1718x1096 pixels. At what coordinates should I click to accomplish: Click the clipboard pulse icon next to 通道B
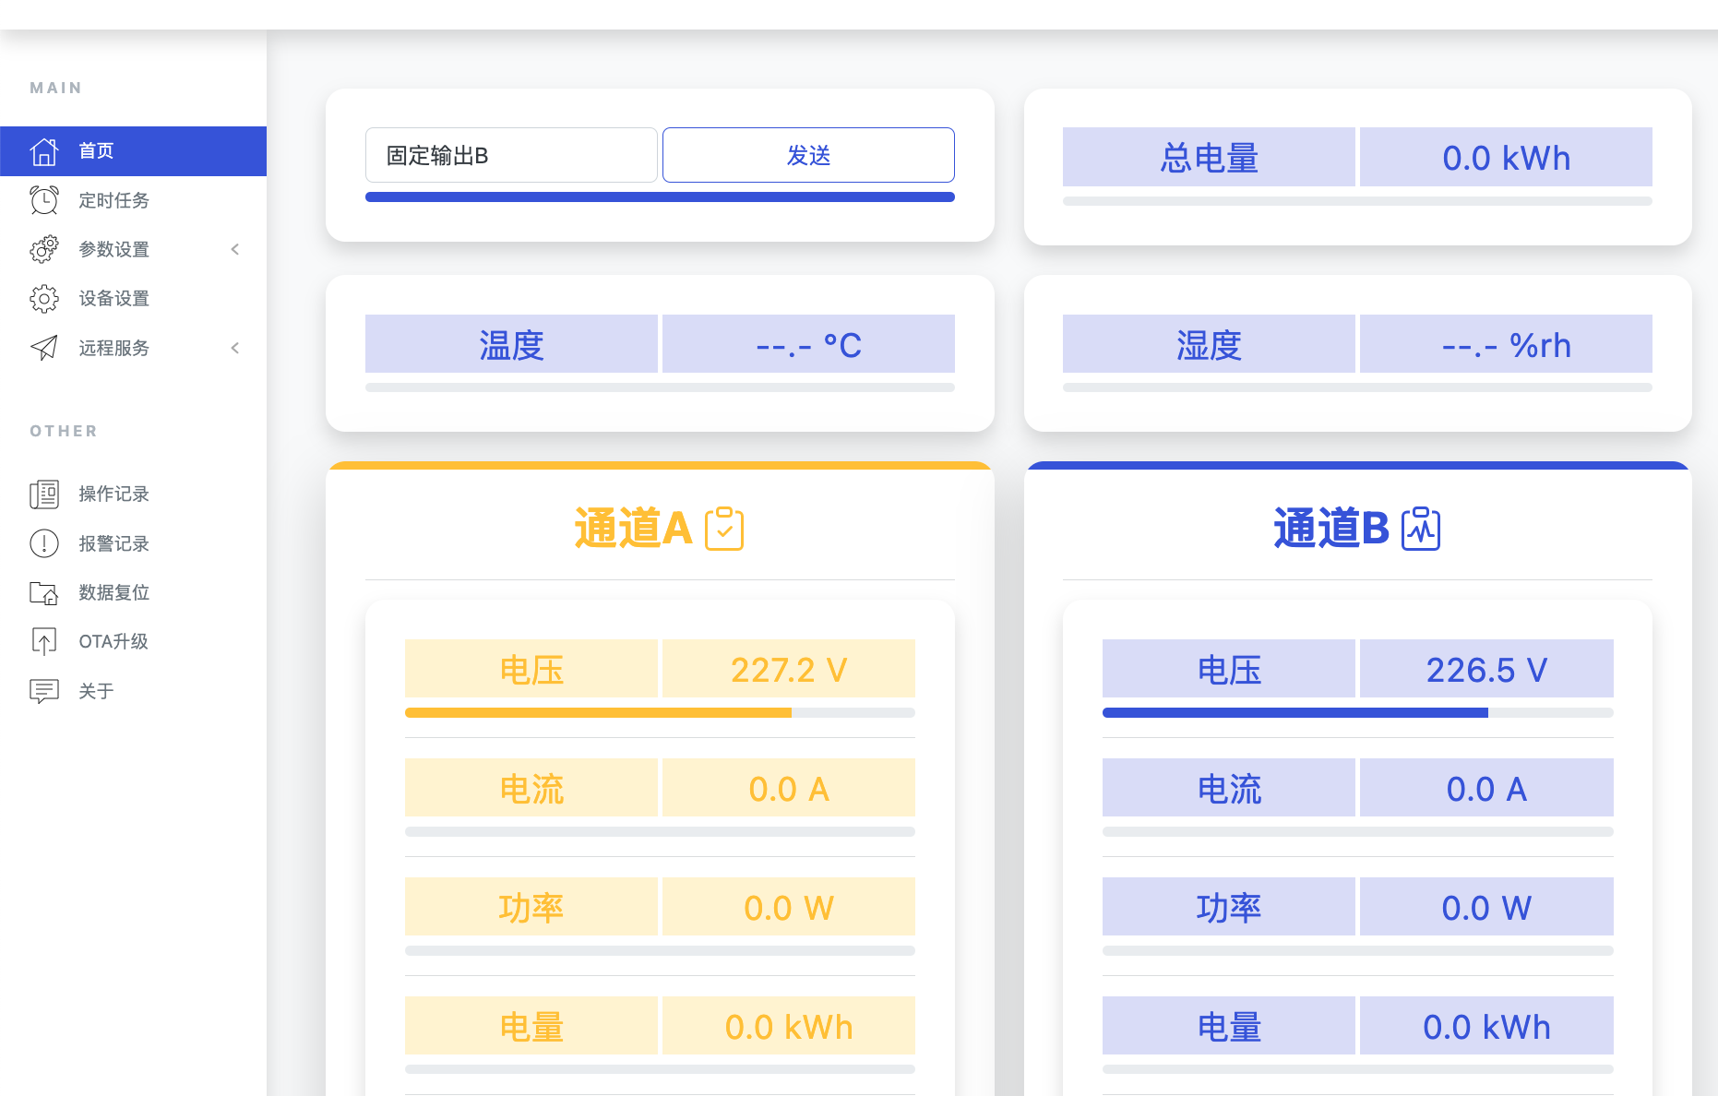1421,529
